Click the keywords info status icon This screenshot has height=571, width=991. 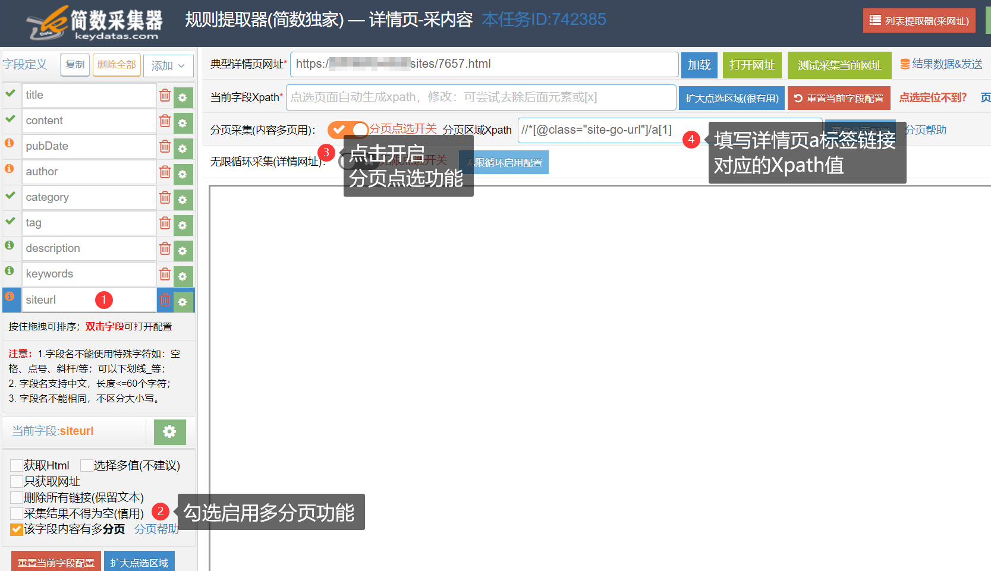pos(10,271)
